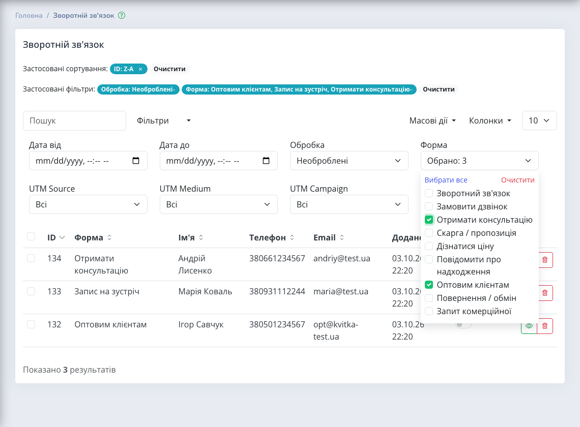Select row 134 checkbox
Viewport: 580px width, 427px height.
coord(31,258)
